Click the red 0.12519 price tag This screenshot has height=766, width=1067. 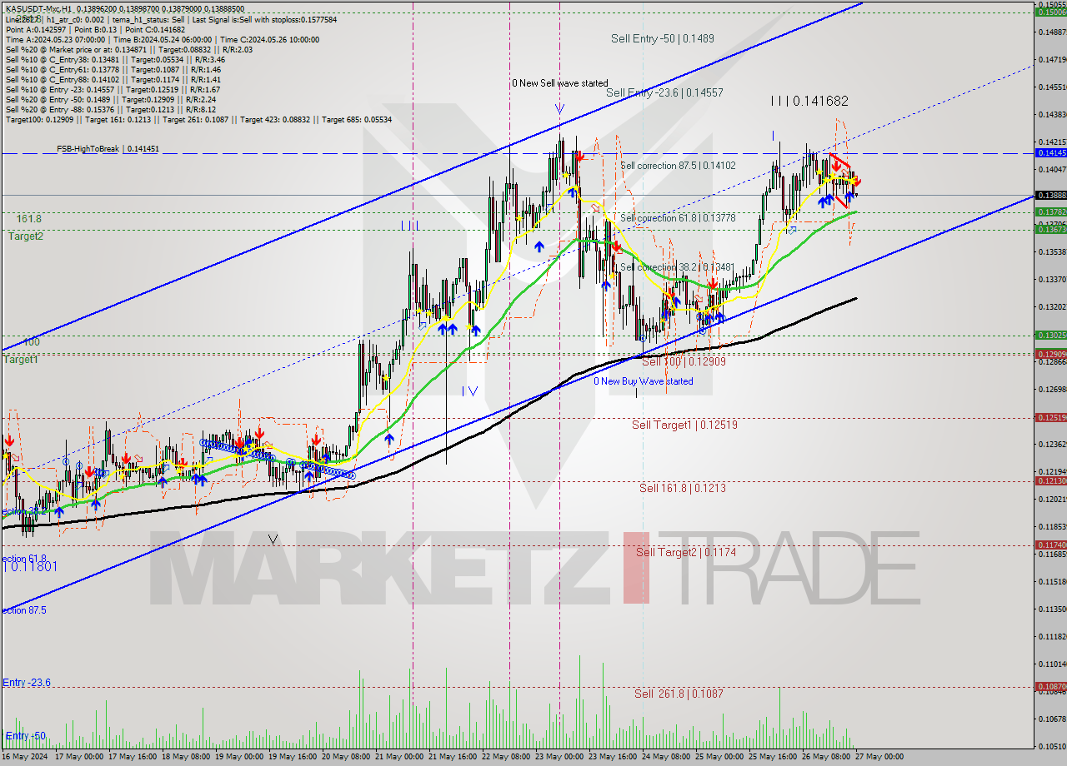pyautogui.click(x=1050, y=417)
